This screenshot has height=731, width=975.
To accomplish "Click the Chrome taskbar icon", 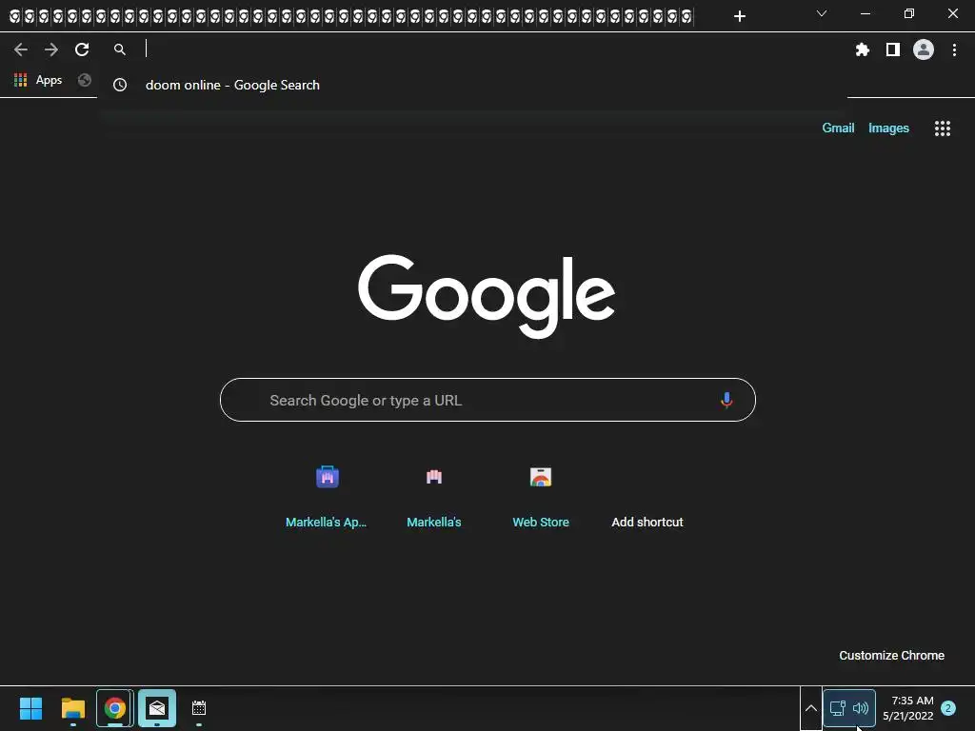I will click(115, 708).
